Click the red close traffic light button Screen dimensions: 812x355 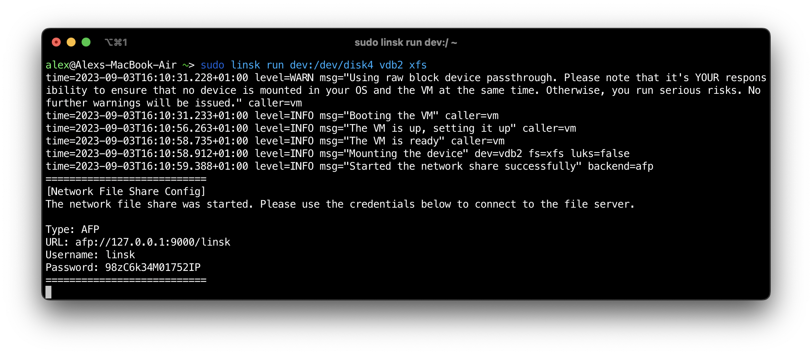(x=56, y=42)
